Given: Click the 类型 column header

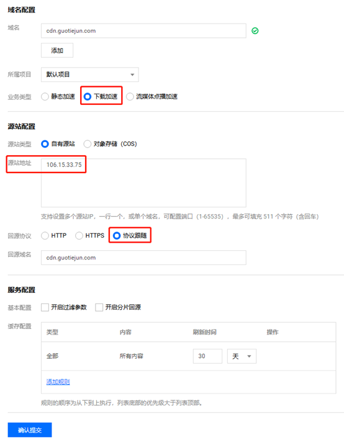Looking at the screenshot, I should pyautogui.click(x=52, y=332).
